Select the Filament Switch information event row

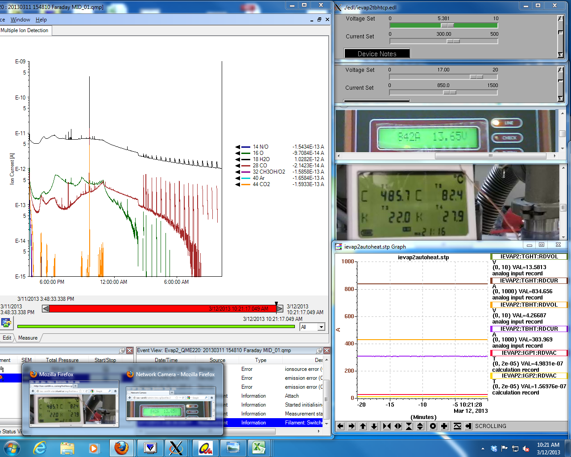click(274, 423)
